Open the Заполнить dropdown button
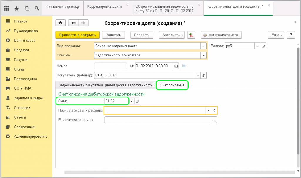The width and height of the screenshot is (301, 178). pyautogui.click(x=172, y=35)
